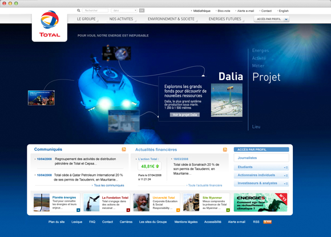The width and height of the screenshot is (331, 237).
Task: Select Projet in the hero side menu
Action: [267, 77]
